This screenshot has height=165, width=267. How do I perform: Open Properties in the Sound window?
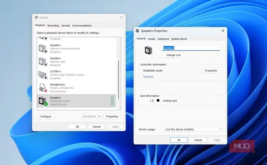pos(112,117)
